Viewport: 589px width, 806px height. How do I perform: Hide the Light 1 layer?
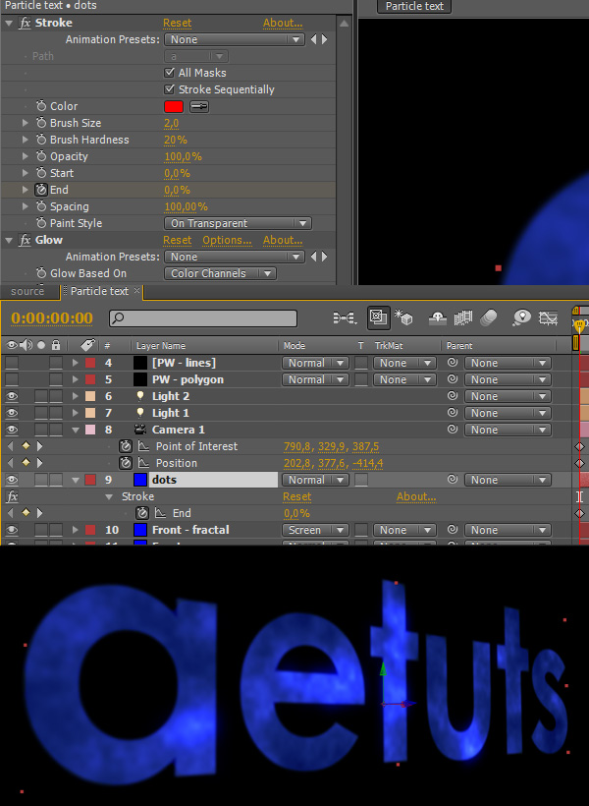tap(12, 413)
